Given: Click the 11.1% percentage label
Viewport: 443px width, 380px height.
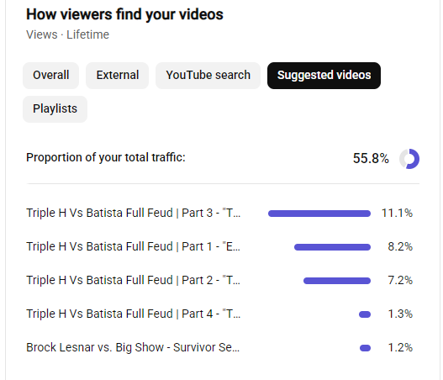Looking at the screenshot, I should coord(397,213).
